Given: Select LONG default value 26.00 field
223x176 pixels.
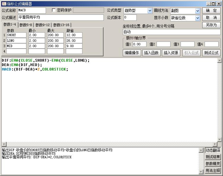Looking at the screenshot, I should click(x=74, y=41).
